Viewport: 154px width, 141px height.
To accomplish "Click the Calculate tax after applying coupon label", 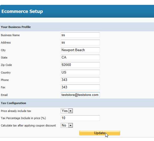I will 28,125.
